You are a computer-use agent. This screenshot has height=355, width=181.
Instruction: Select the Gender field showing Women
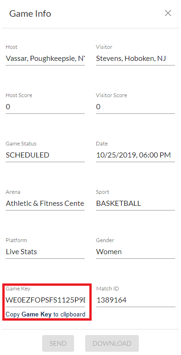click(x=135, y=252)
